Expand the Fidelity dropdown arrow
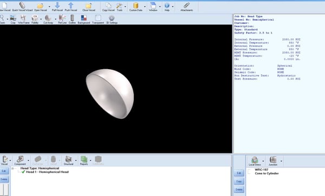The image size is (325, 196). click(41, 19)
